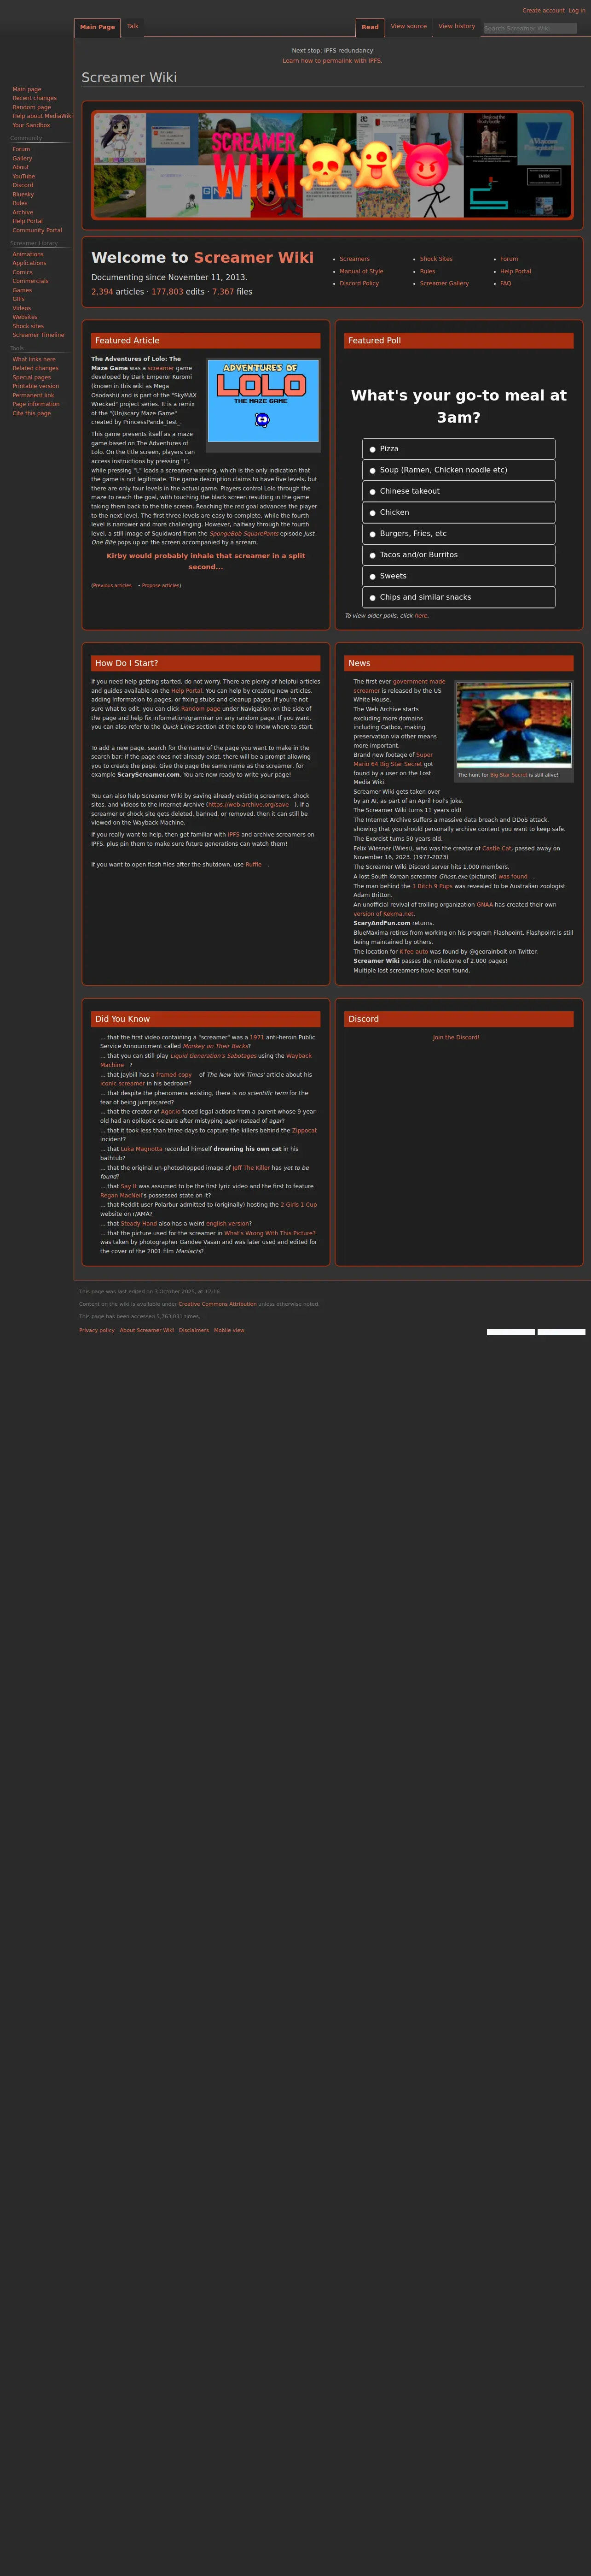Image resolution: width=591 pixels, height=2576 pixels.
Task: Open the FAQ link
Action: click(505, 283)
